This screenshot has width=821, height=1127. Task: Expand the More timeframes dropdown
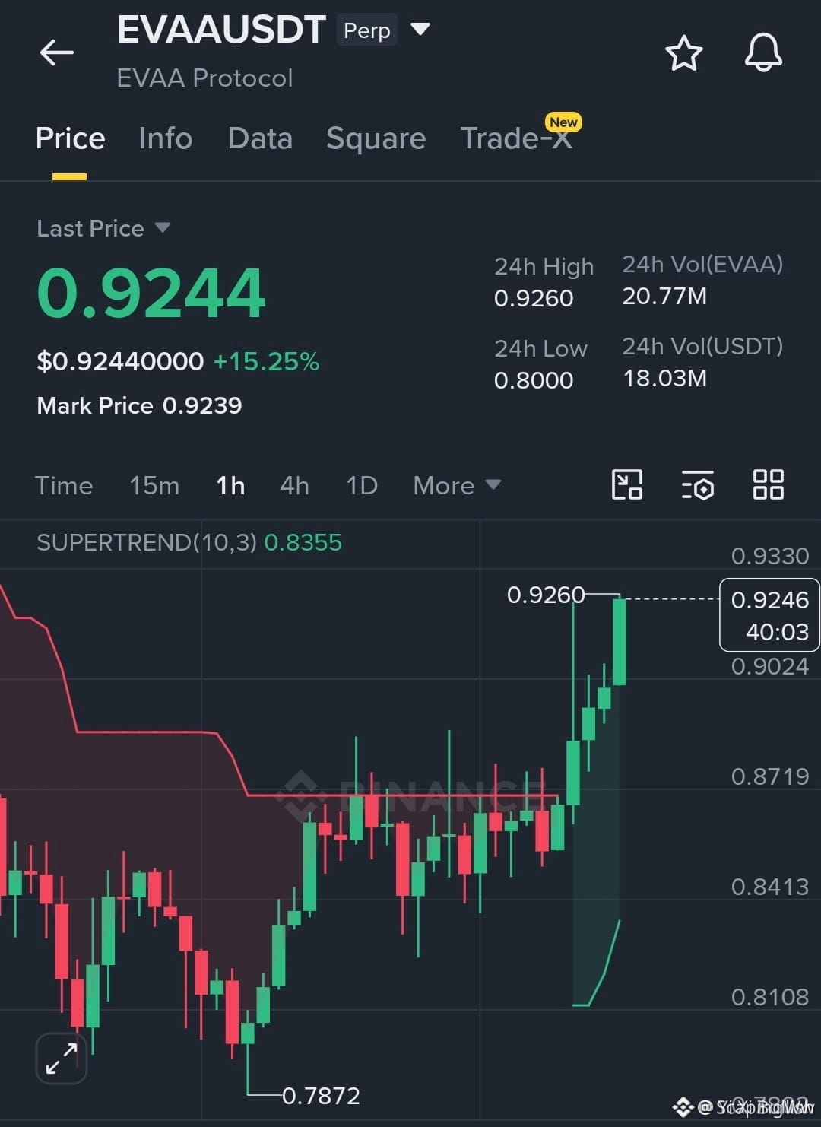tap(457, 485)
